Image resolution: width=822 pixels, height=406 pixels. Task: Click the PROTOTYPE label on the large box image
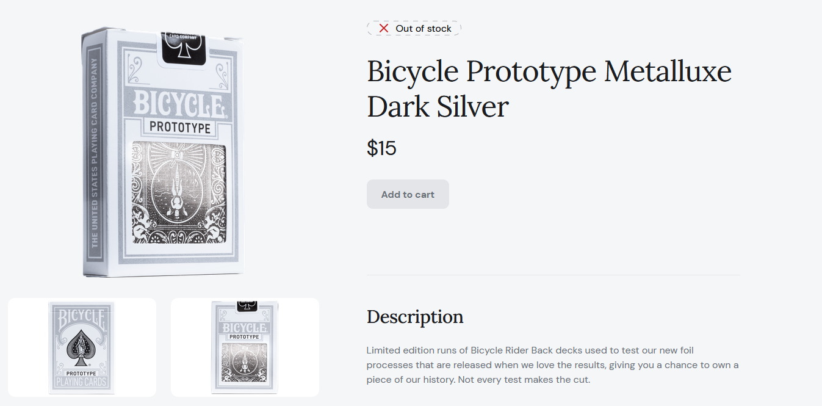180,128
